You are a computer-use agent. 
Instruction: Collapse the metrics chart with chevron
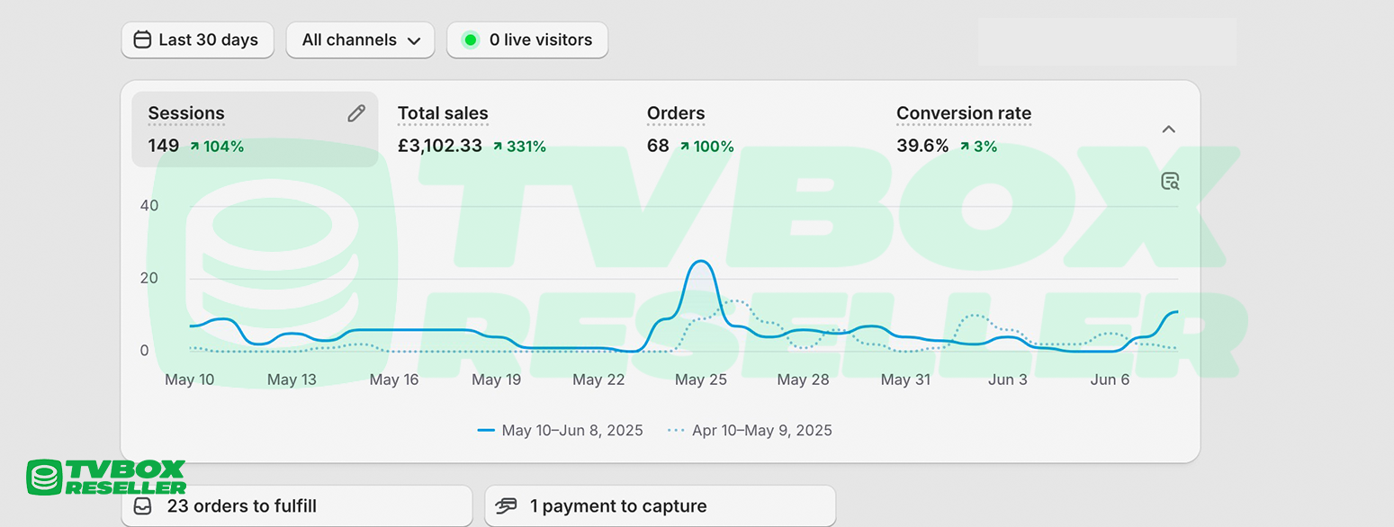(1168, 130)
